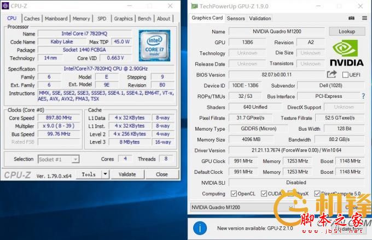Open the NVIDIA Quadro M1200 GPU selector dropdown

[242, 208]
